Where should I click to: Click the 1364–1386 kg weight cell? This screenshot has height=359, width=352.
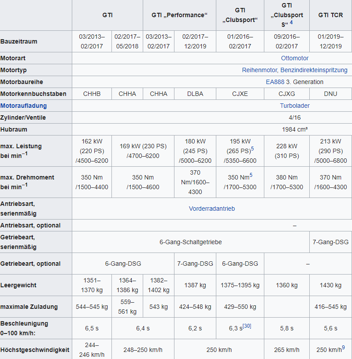pyautogui.click(x=127, y=285)
